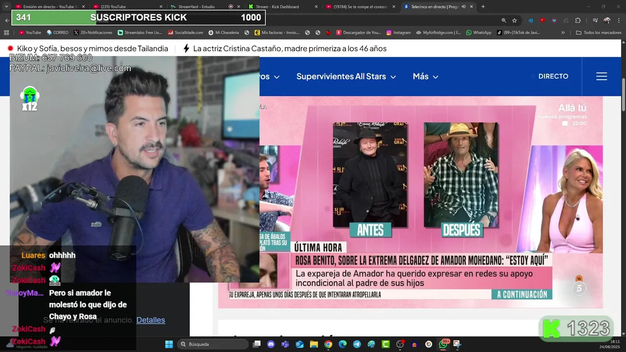Open the X notifications bookmark
The width and height of the screenshot is (626, 352).
coord(93,33)
